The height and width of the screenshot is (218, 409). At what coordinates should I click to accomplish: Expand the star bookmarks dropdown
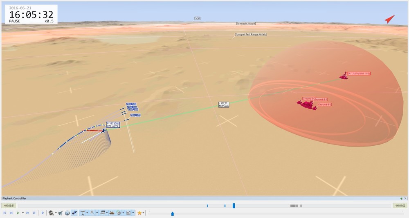coord(143,213)
